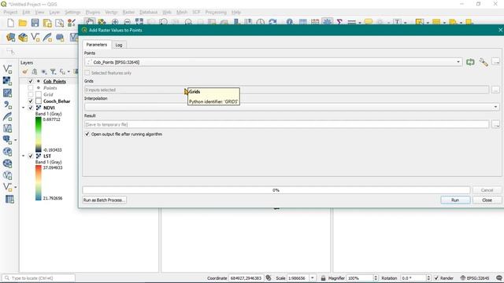
Task: Select the Identify Features icon
Action: tap(290, 22)
